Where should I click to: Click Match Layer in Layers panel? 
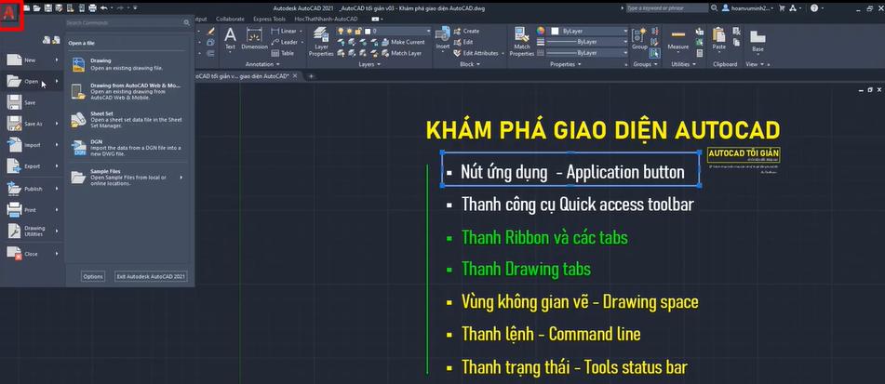(x=402, y=53)
